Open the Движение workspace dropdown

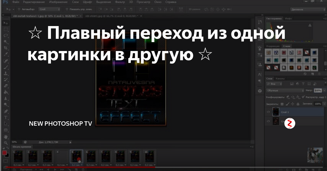click(x=307, y=9)
